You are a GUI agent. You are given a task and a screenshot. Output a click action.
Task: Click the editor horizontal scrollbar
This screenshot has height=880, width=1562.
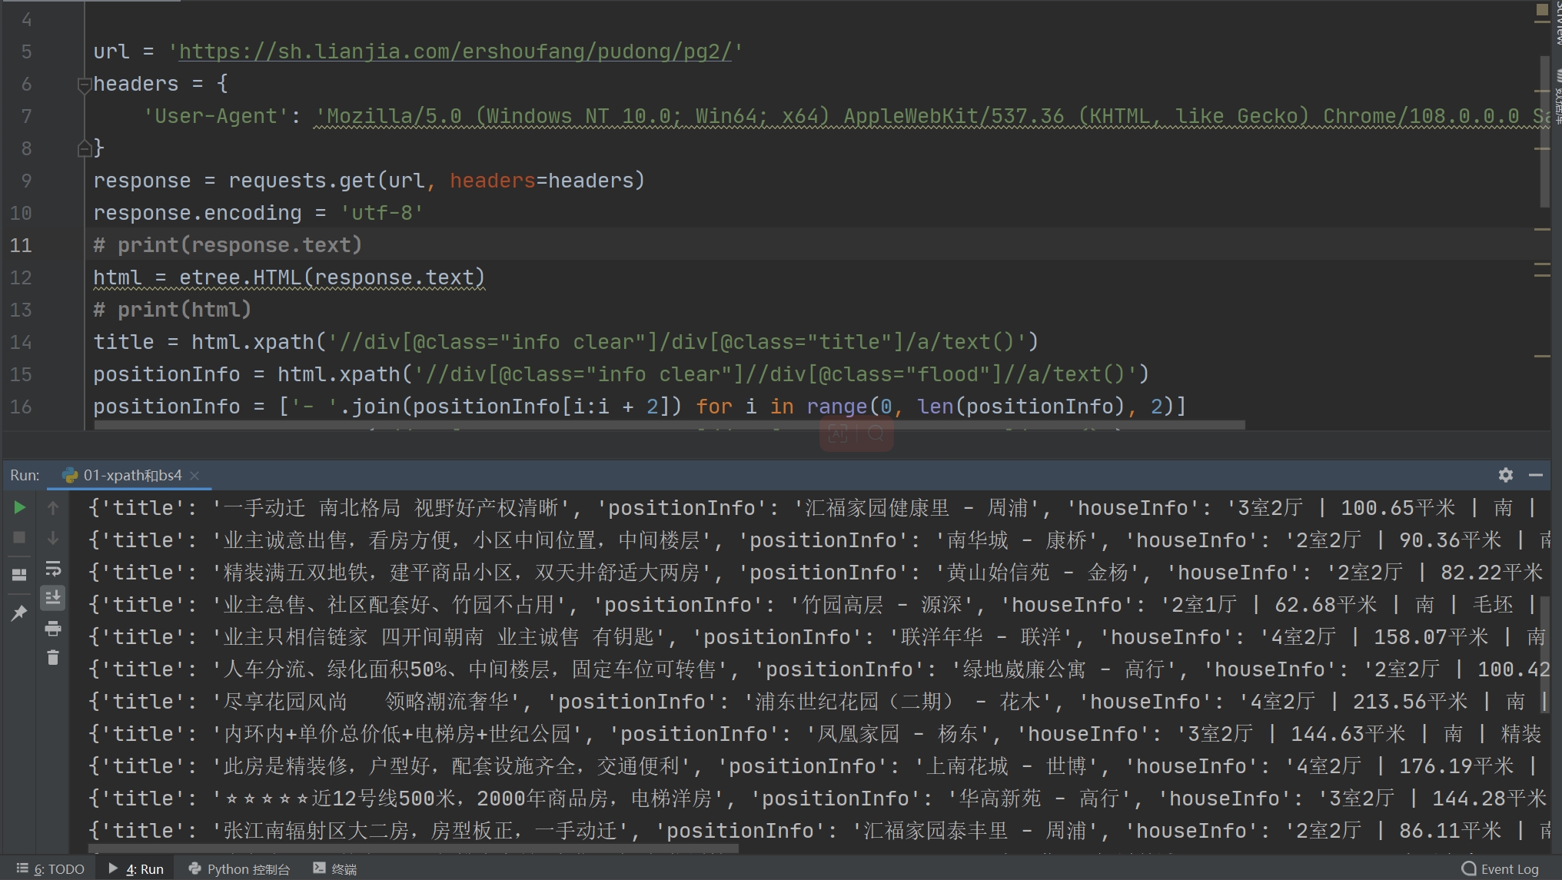669,425
